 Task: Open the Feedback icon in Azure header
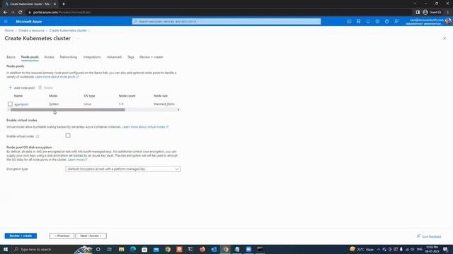pos(396,21)
